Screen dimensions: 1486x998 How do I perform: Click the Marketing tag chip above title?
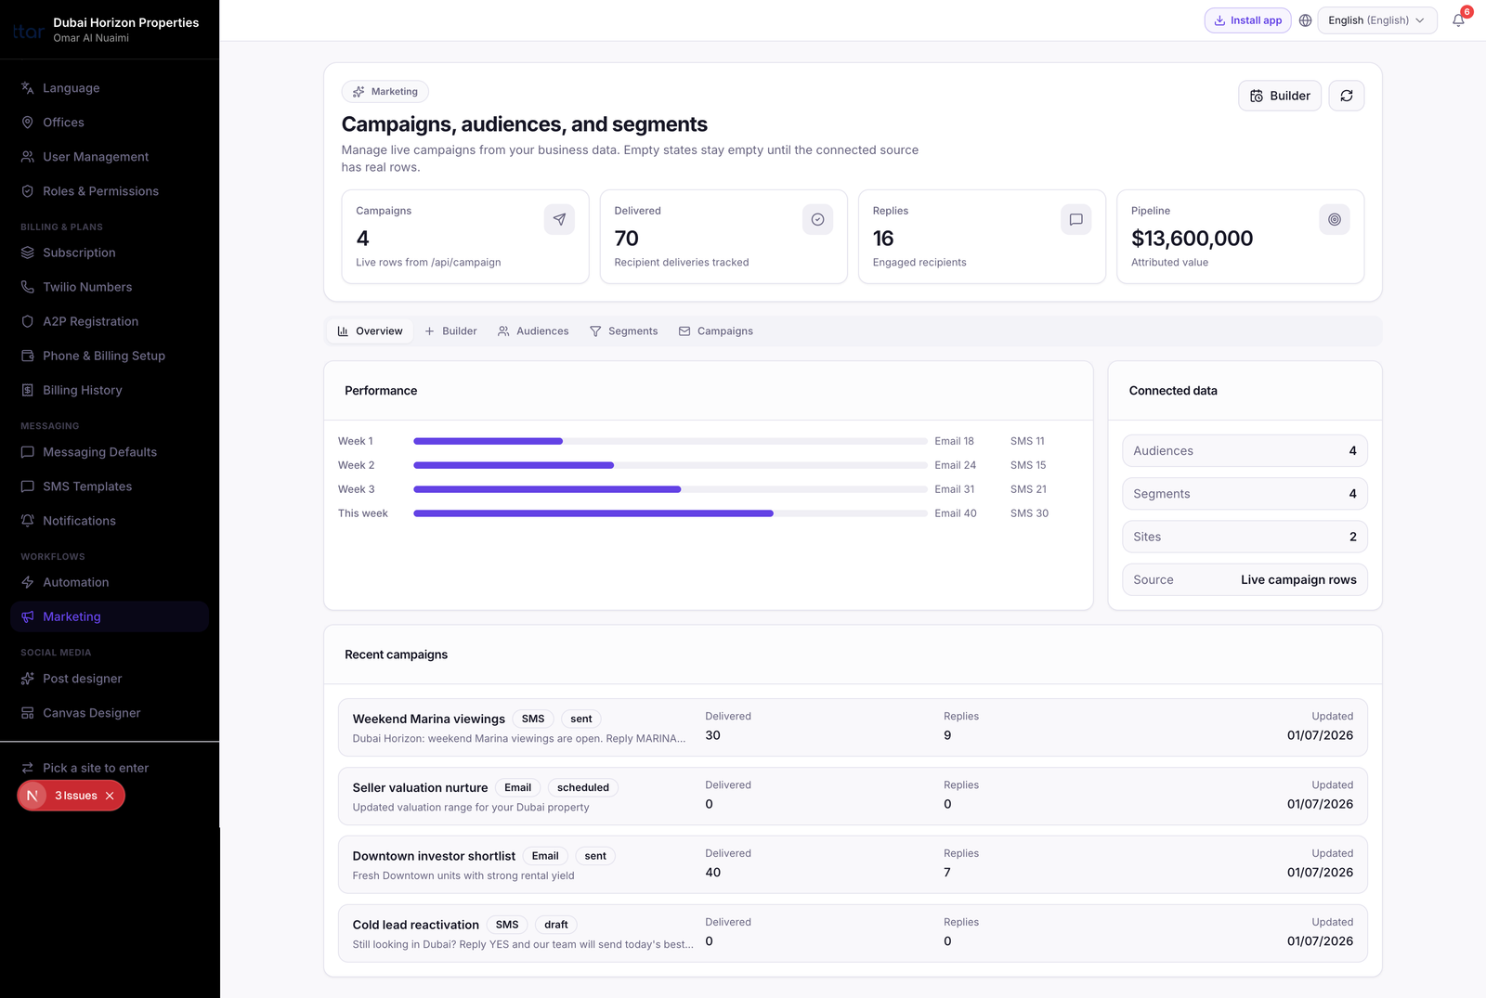(x=385, y=92)
